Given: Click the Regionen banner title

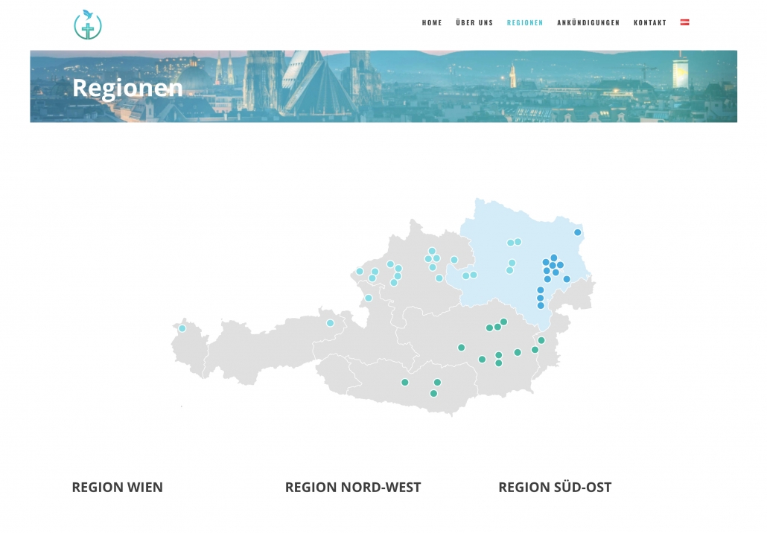Looking at the screenshot, I should pyautogui.click(x=127, y=88).
